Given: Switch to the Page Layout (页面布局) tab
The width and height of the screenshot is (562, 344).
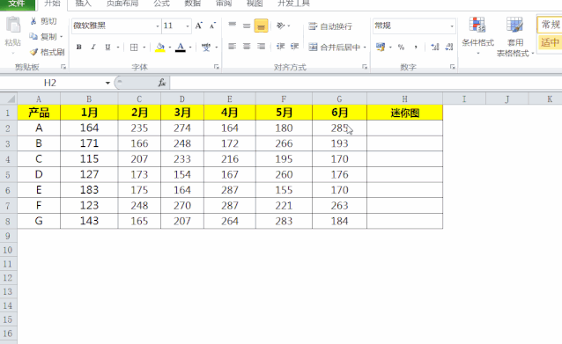Looking at the screenshot, I should pos(122,4).
